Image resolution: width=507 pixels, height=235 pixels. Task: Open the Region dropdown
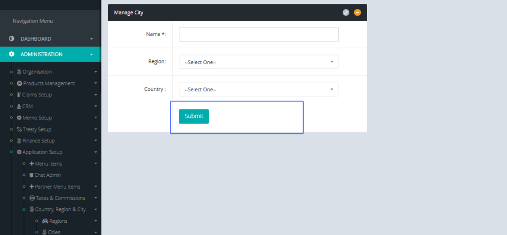tap(259, 62)
